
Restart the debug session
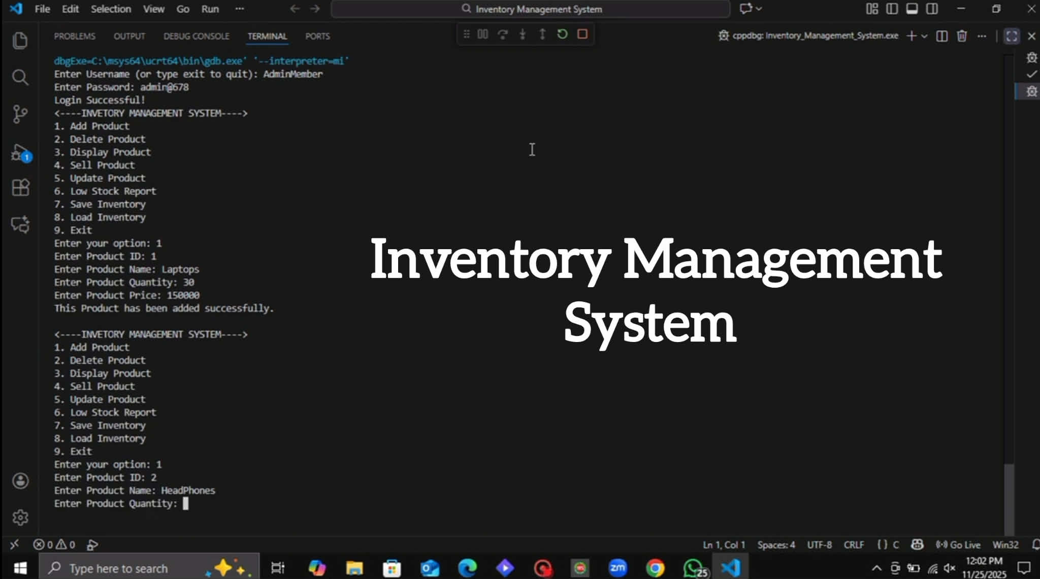click(562, 35)
